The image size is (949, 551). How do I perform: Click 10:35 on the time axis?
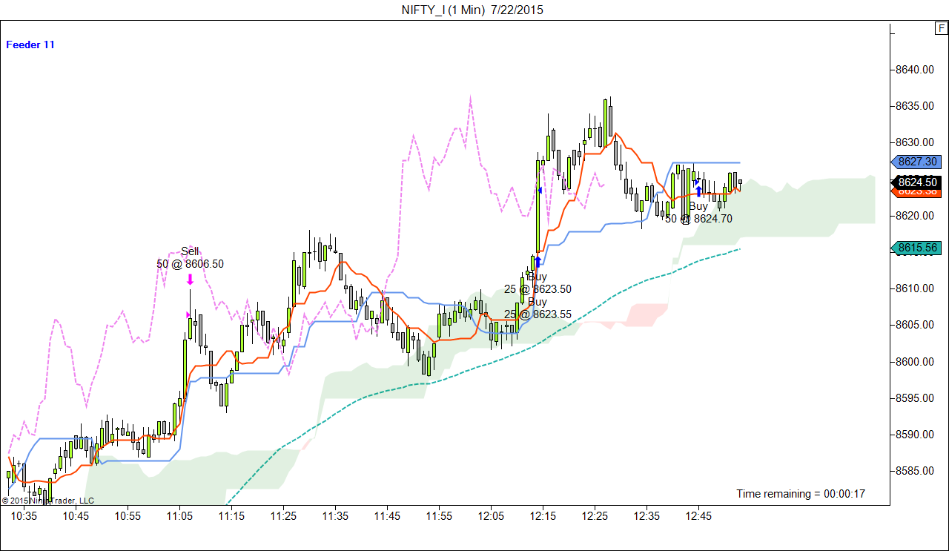pos(25,515)
